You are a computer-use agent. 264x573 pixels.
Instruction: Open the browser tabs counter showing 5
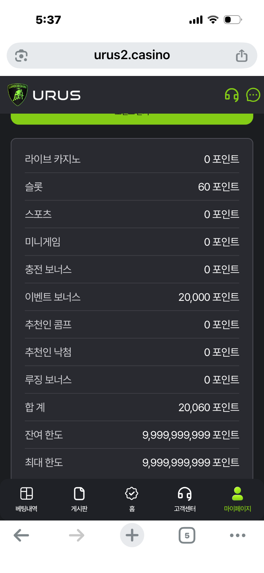pyautogui.click(x=187, y=535)
